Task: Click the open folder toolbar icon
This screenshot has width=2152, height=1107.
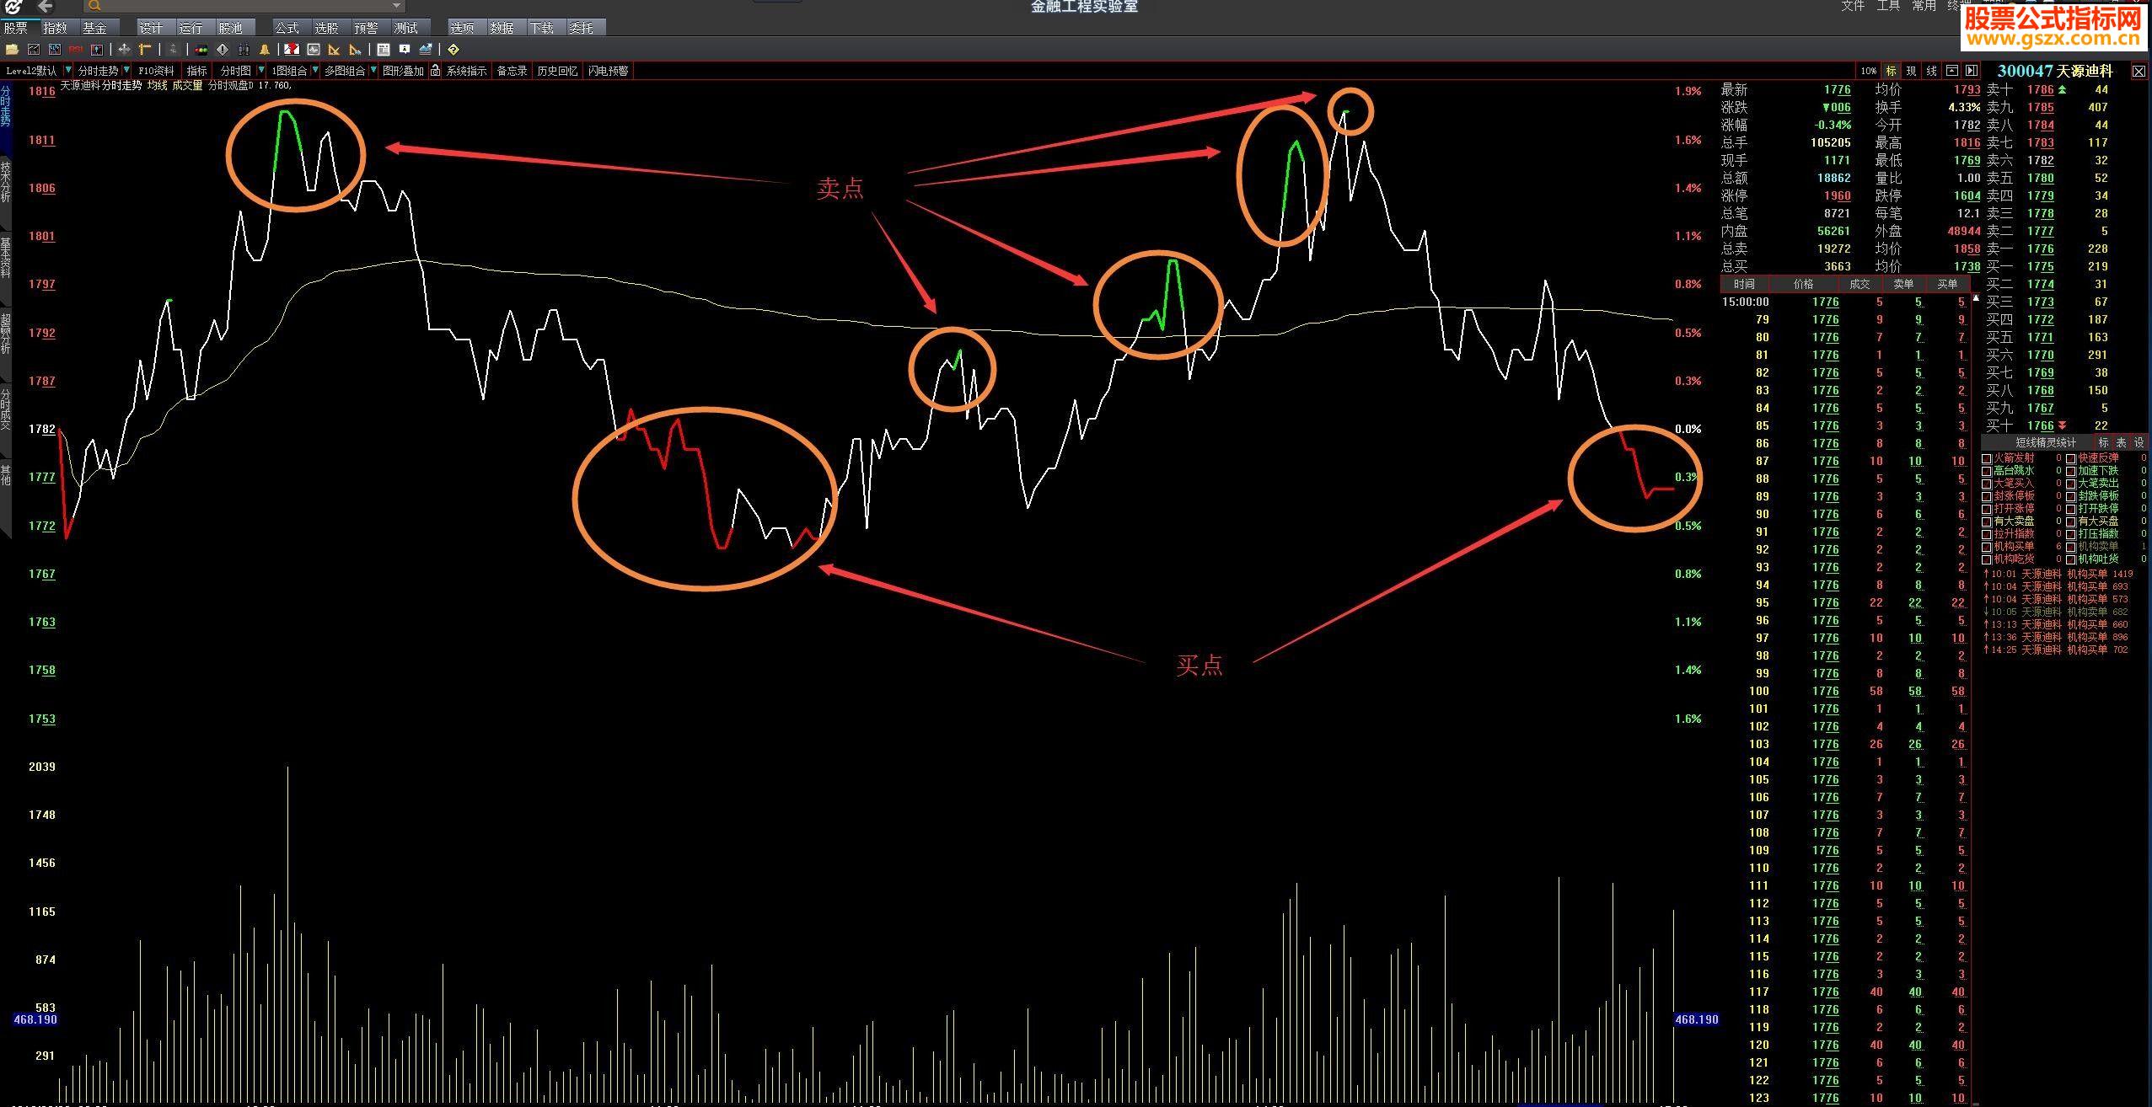Action: tap(12, 50)
